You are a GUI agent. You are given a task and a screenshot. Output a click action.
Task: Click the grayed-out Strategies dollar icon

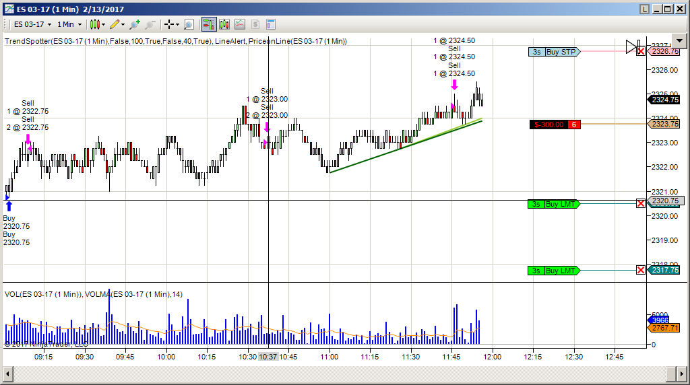click(255, 25)
